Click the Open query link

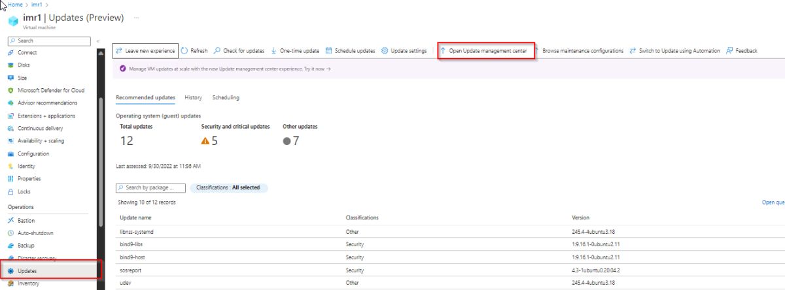pyautogui.click(x=773, y=202)
